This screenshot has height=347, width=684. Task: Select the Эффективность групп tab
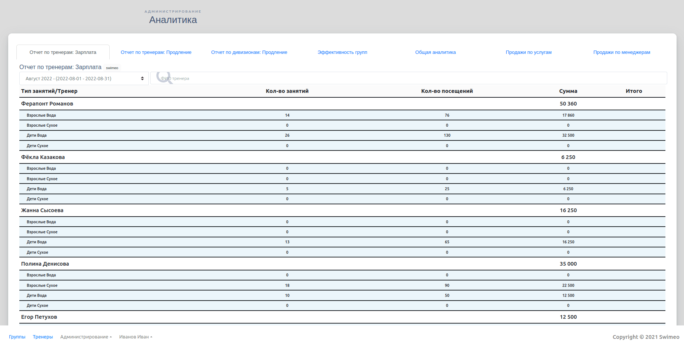(x=342, y=52)
